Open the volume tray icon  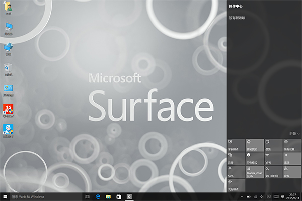tap(262, 197)
